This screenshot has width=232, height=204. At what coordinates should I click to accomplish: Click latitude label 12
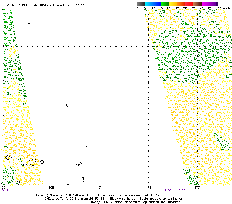(x=3, y=150)
